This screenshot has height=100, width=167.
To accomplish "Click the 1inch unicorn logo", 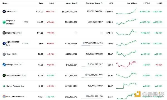I will click(x=4, y=54).
